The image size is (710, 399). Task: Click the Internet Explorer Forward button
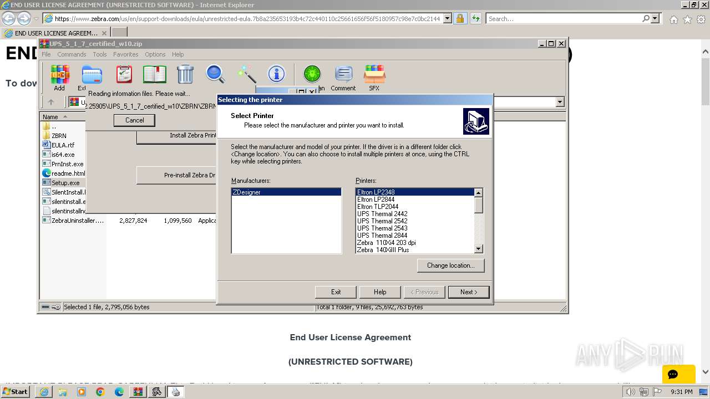pos(24,18)
